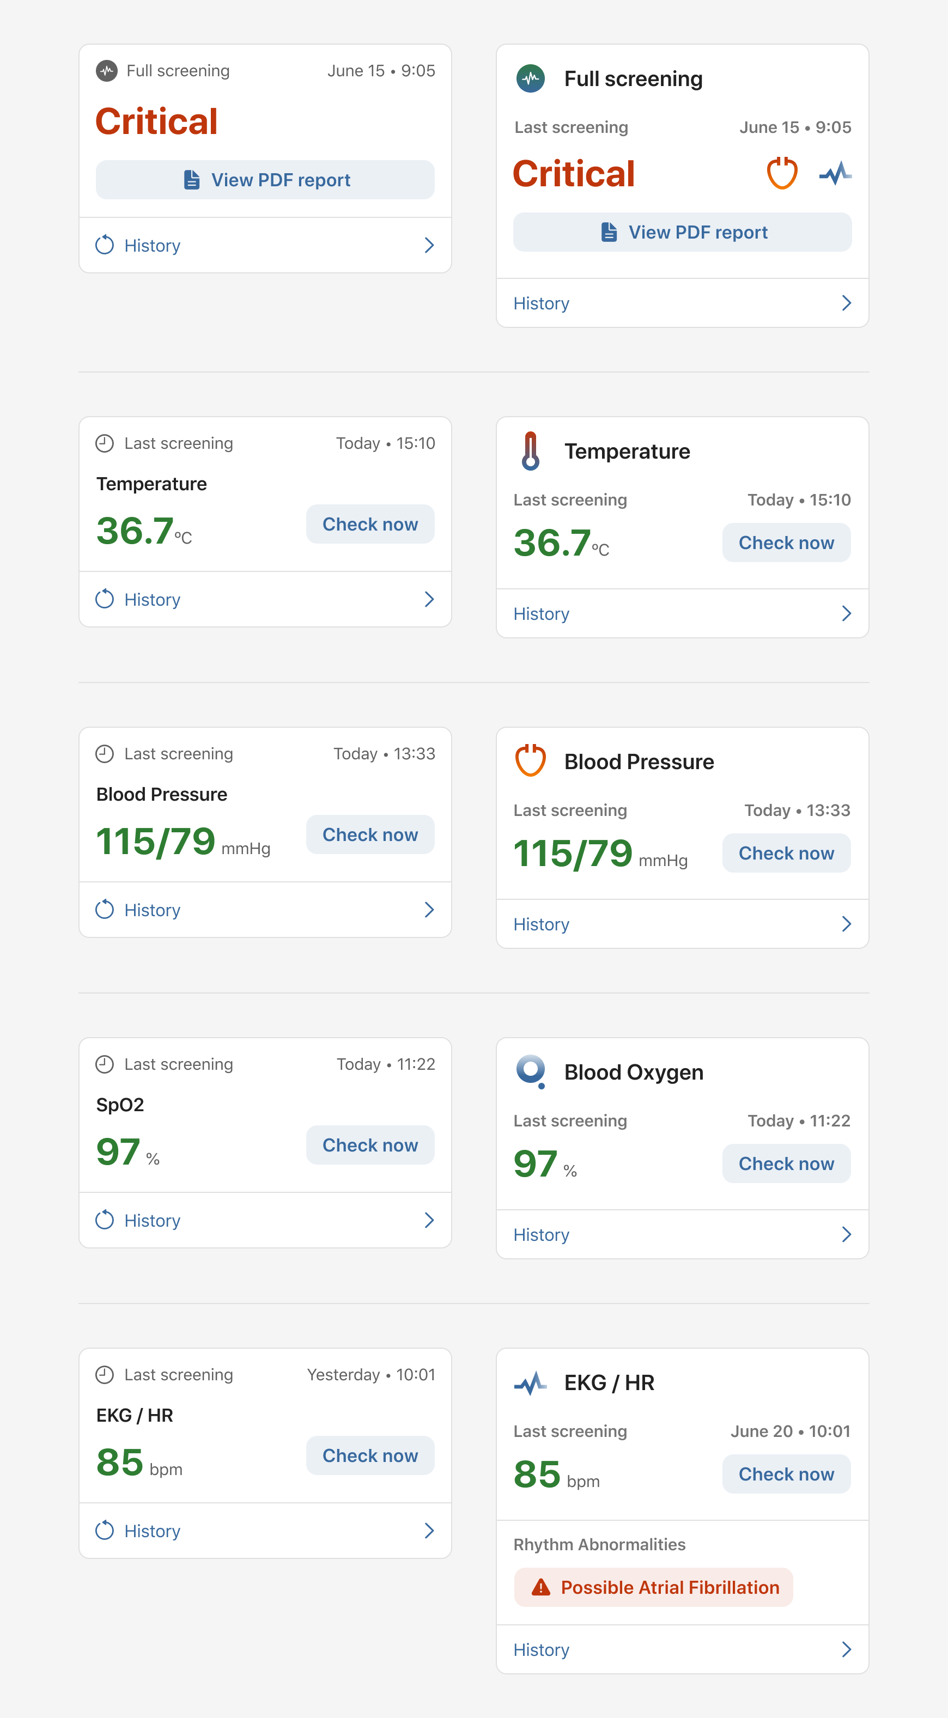Click the clock icon on the left EKG / HR card
Viewport: 948px width, 1718px height.
pyautogui.click(x=105, y=1374)
